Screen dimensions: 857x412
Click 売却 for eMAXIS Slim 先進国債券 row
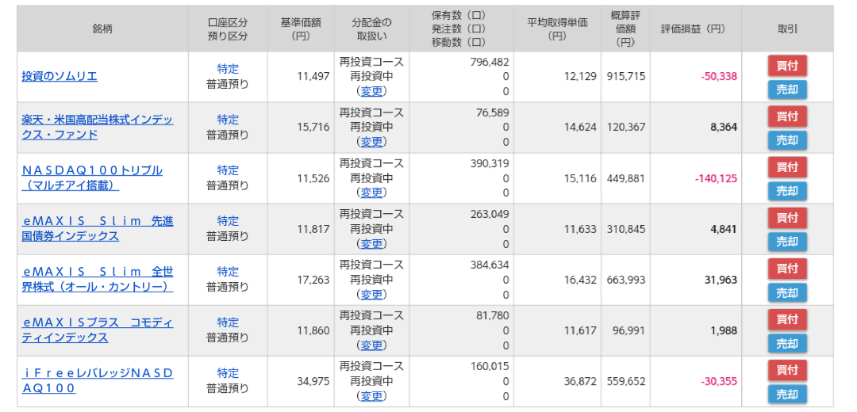coord(787,242)
